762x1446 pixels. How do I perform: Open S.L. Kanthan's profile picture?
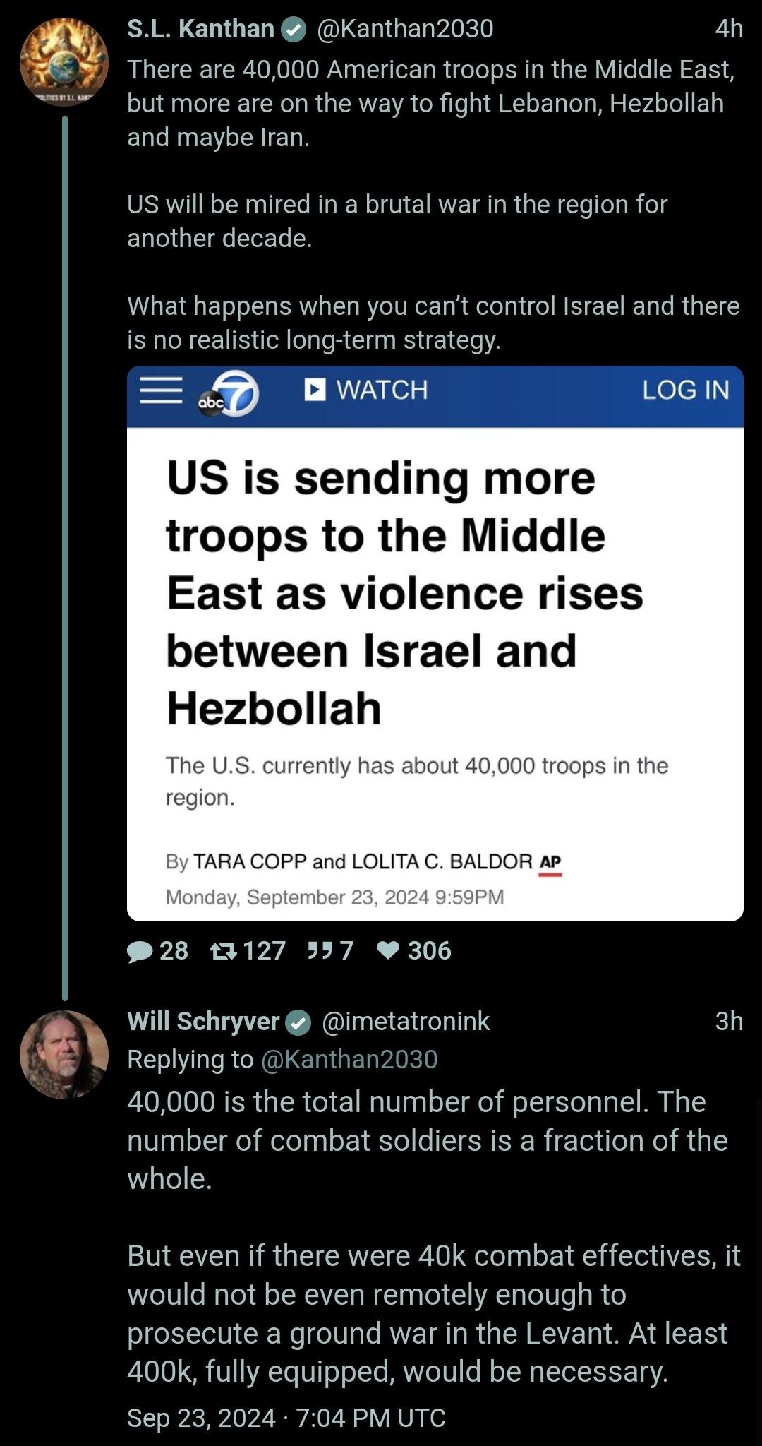tap(64, 62)
